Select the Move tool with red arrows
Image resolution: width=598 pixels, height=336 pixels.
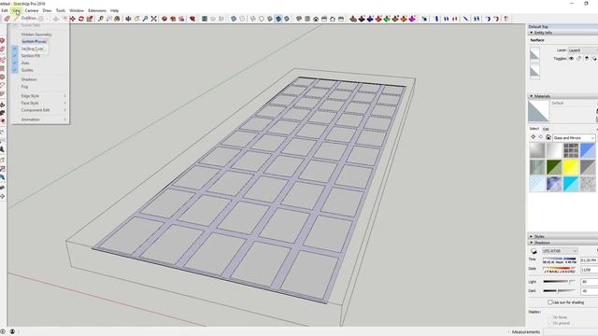73,19
